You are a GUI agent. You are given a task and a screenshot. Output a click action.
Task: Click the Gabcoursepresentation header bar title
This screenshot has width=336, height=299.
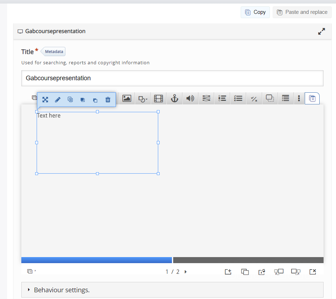pyautogui.click(x=55, y=31)
